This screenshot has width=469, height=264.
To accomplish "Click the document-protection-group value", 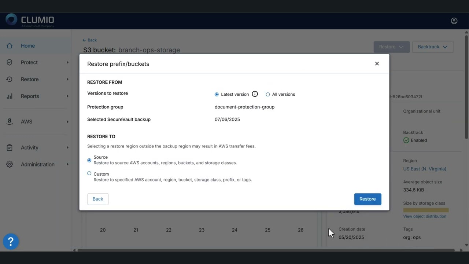I will click(244, 107).
